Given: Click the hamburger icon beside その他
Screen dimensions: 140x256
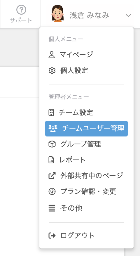Looking at the screenshot, I should (x=52, y=208).
